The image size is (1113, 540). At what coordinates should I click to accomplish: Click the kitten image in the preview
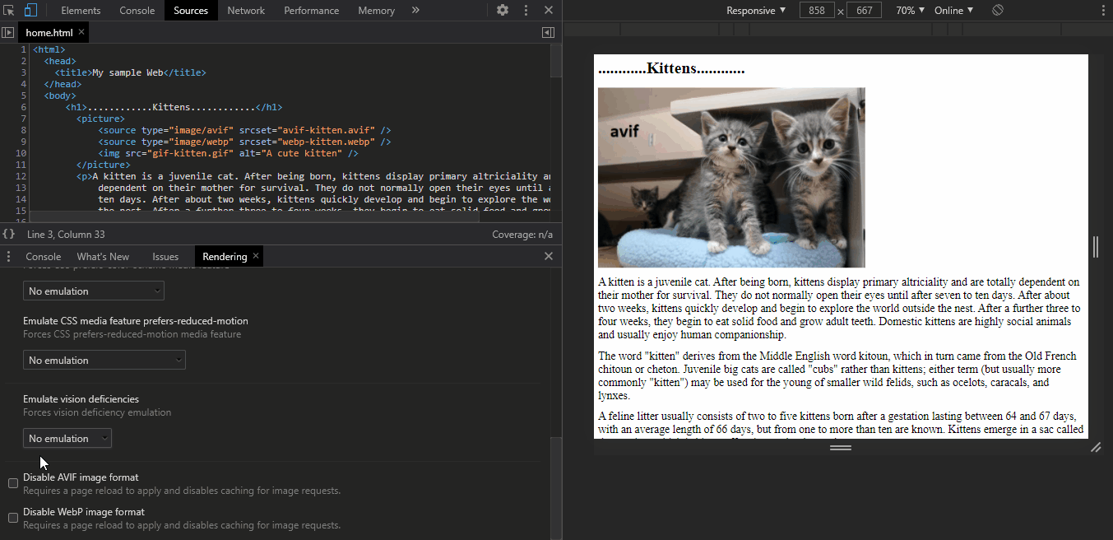coord(731,178)
